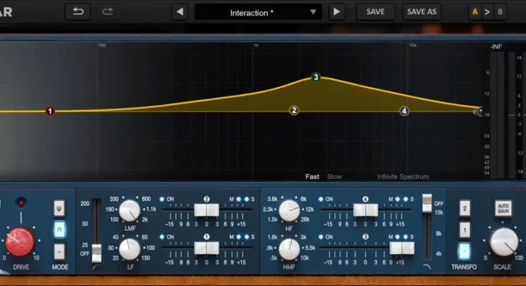
Task: Select the bottom MODE button
Action: tap(60, 252)
